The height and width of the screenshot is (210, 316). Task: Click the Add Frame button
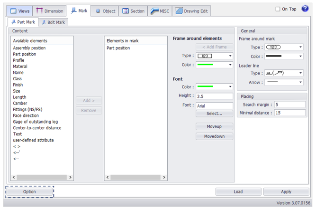coord(214,47)
